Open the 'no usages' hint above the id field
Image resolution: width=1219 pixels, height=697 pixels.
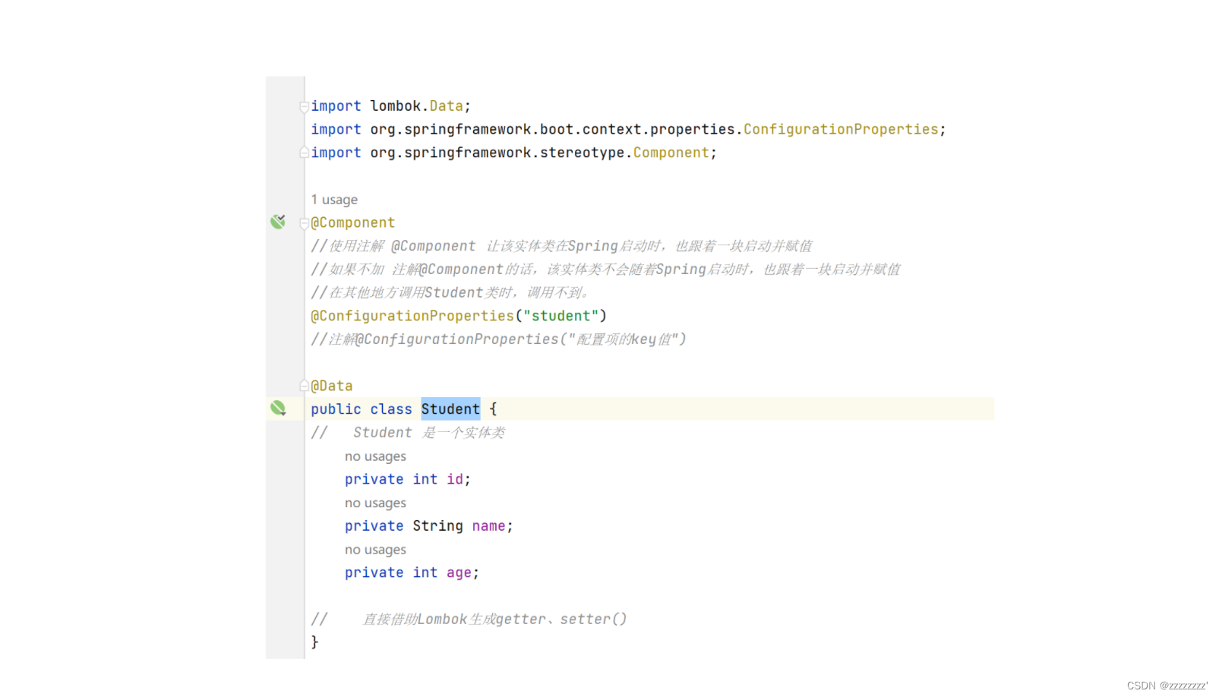point(375,456)
